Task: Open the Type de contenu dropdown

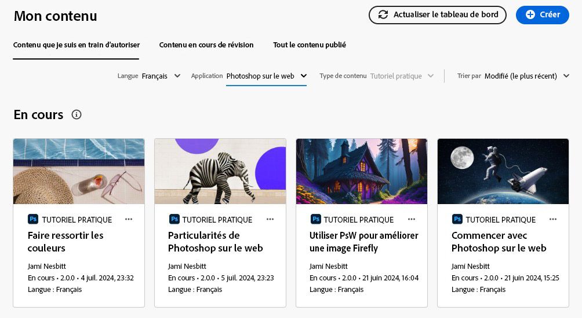Action: pos(402,76)
